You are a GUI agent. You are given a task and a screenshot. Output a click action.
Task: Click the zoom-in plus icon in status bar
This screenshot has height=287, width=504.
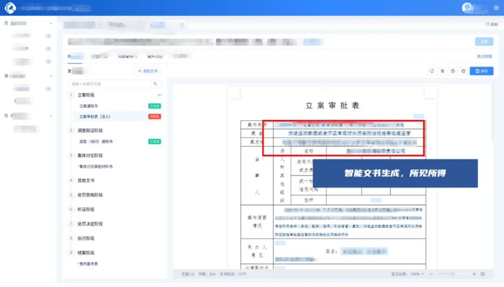coord(474,274)
